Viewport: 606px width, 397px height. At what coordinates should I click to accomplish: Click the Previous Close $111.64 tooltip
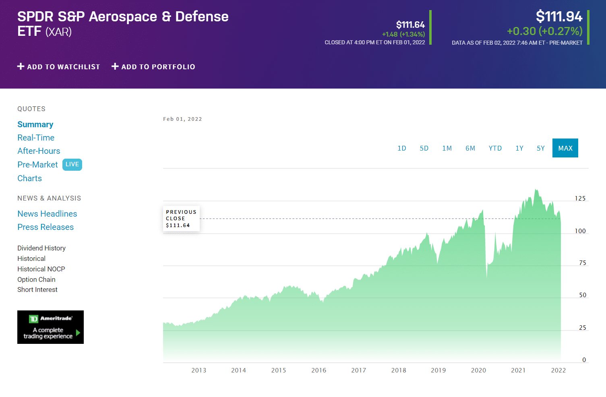point(181,218)
